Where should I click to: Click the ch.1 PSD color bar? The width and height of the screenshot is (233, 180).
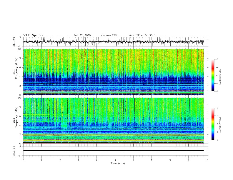(x=213, y=75)
